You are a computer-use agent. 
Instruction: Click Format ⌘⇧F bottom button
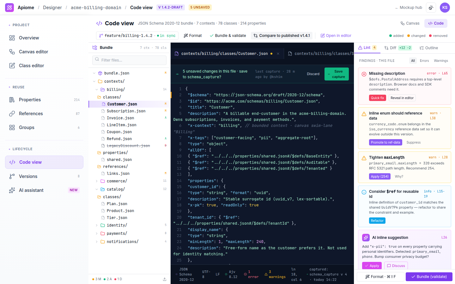[380, 277]
